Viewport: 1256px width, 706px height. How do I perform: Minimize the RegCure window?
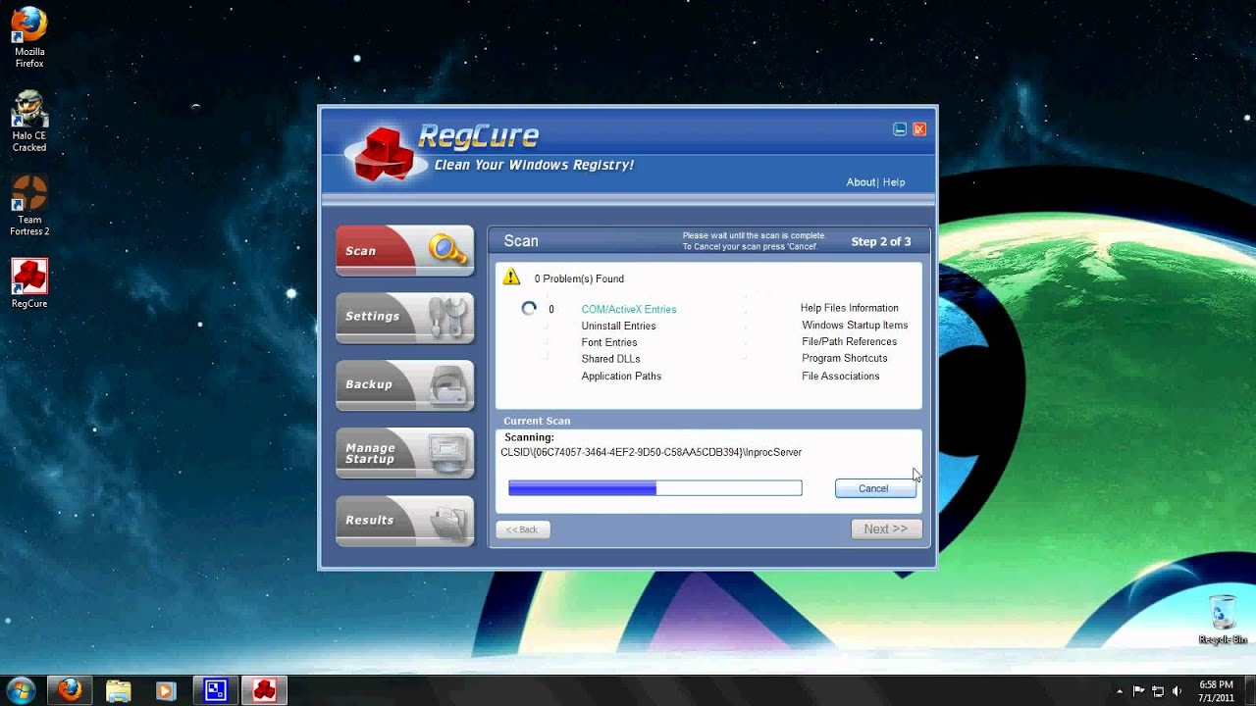coord(900,129)
